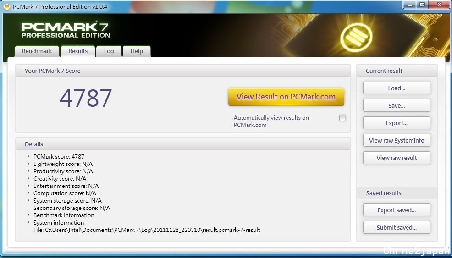Select the Results tab
This screenshot has width=452, height=258.
(x=78, y=51)
